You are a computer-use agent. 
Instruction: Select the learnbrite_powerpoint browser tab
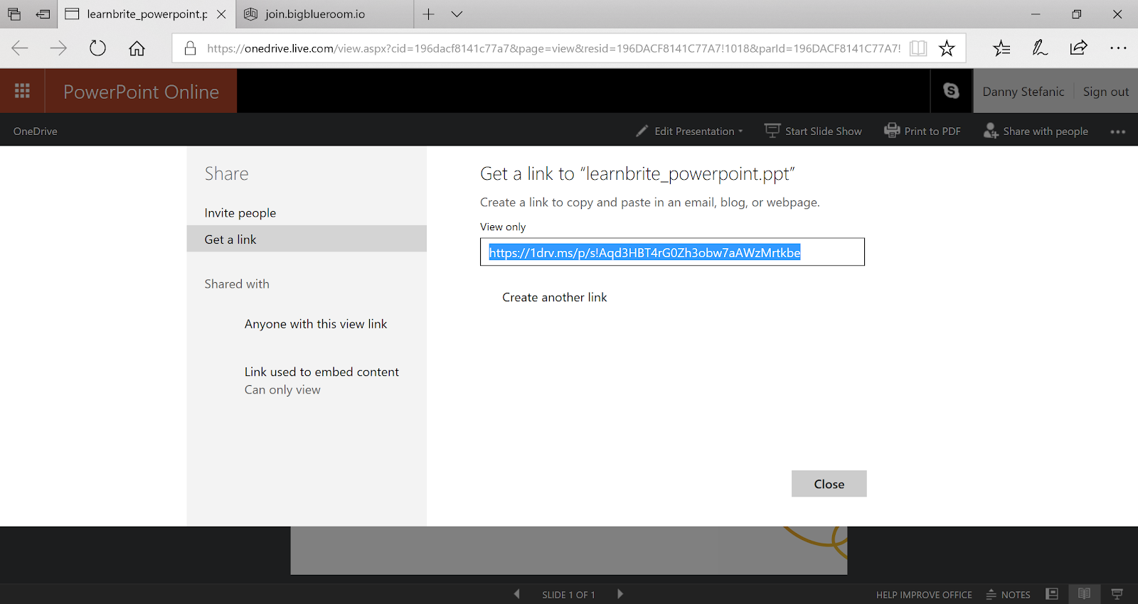[x=146, y=14]
